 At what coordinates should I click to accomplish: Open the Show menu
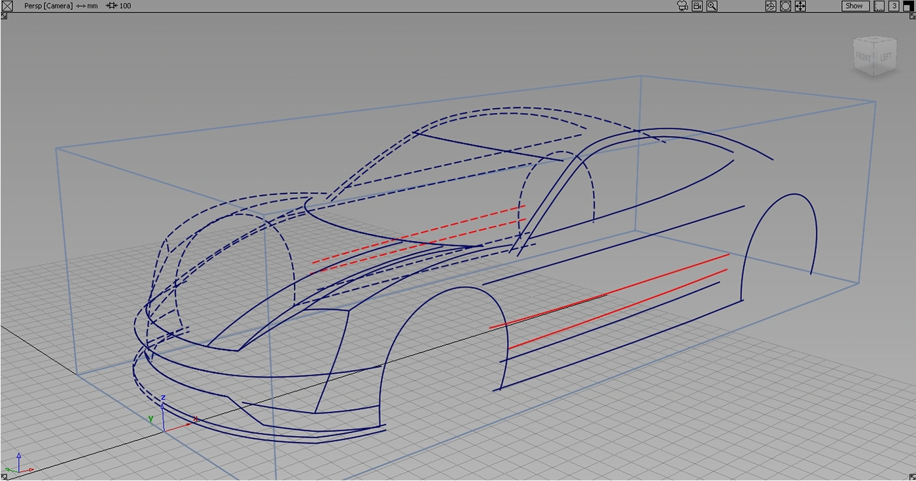[x=854, y=6]
